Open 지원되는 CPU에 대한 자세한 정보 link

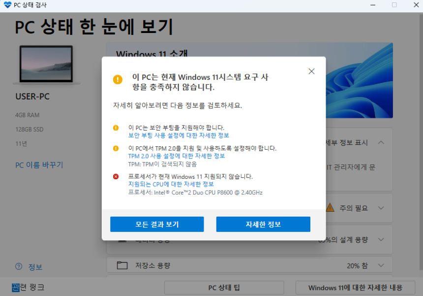point(171,184)
